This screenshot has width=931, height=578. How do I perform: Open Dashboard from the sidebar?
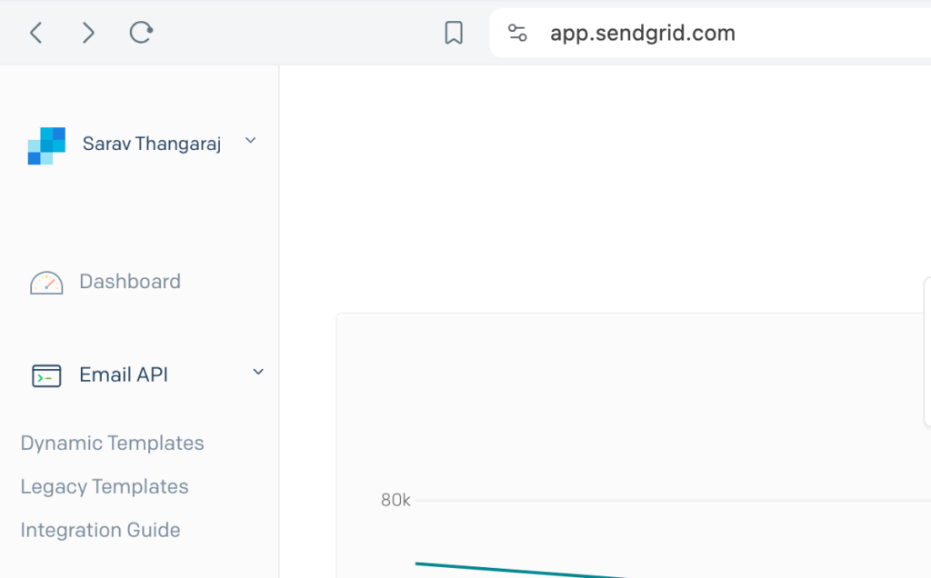pos(130,282)
